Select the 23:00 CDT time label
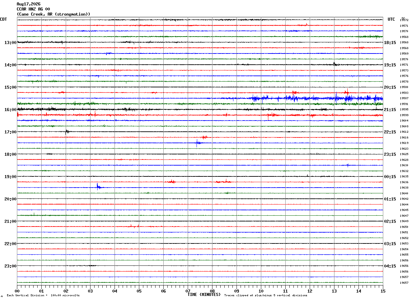Viewport: 410px width, 300px height. point(11,266)
